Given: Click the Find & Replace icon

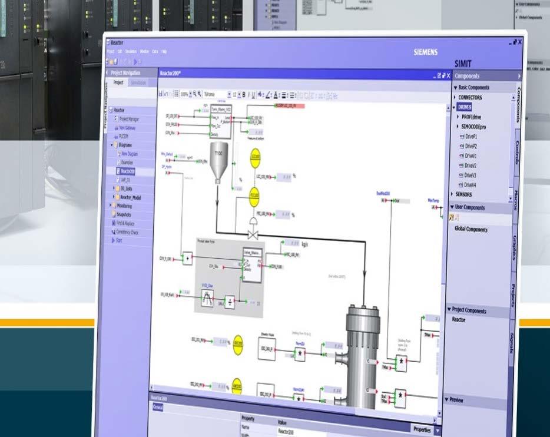Looking at the screenshot, I should 113,223.
